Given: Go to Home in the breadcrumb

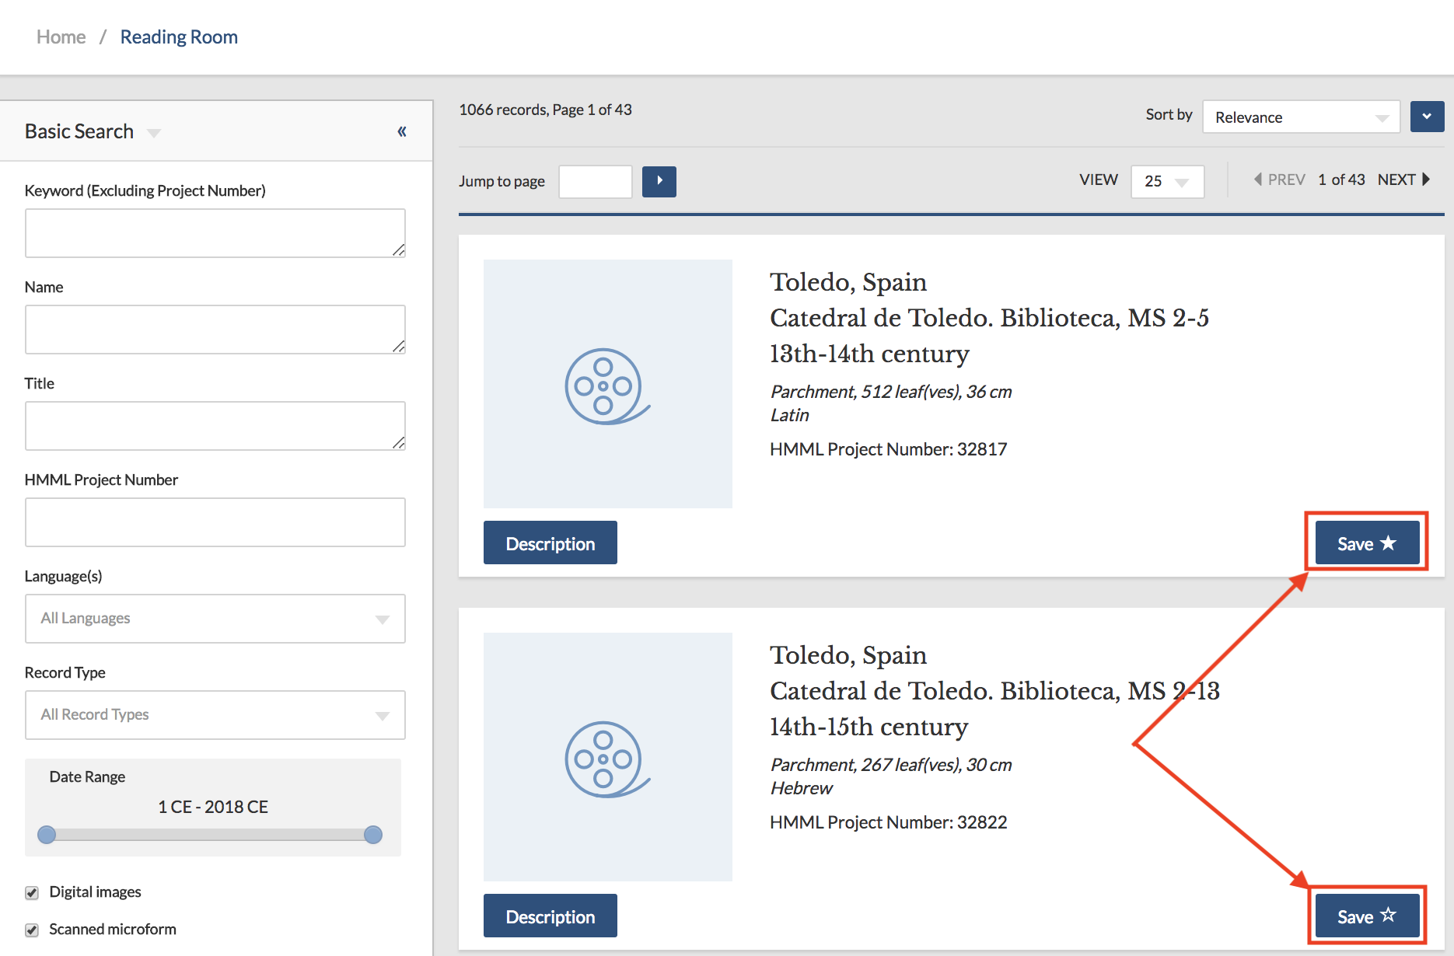Looking at the screenshot, I should click(x=61, y=37).
